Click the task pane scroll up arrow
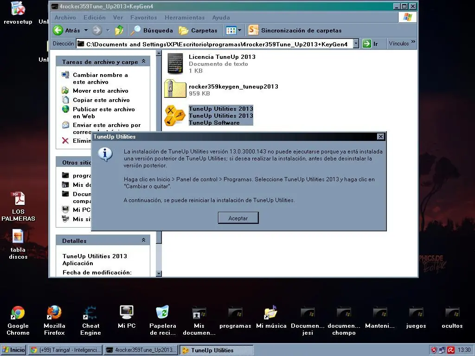The height and width of the screenshot is (356, 475). [159, 53]
